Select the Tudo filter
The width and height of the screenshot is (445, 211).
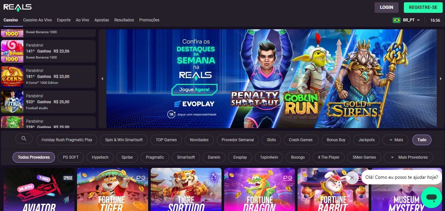pos(422,140)
